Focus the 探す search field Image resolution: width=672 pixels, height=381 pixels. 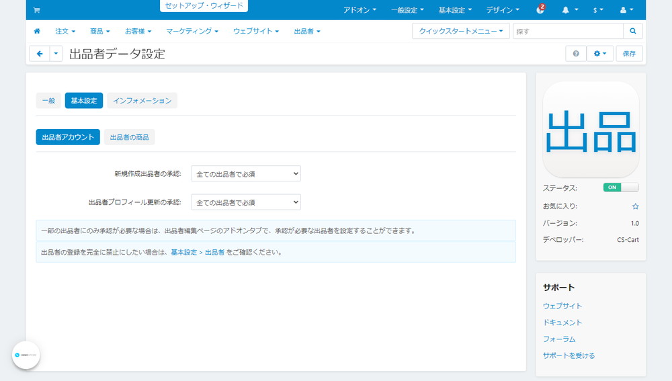(x=568, y=31)
